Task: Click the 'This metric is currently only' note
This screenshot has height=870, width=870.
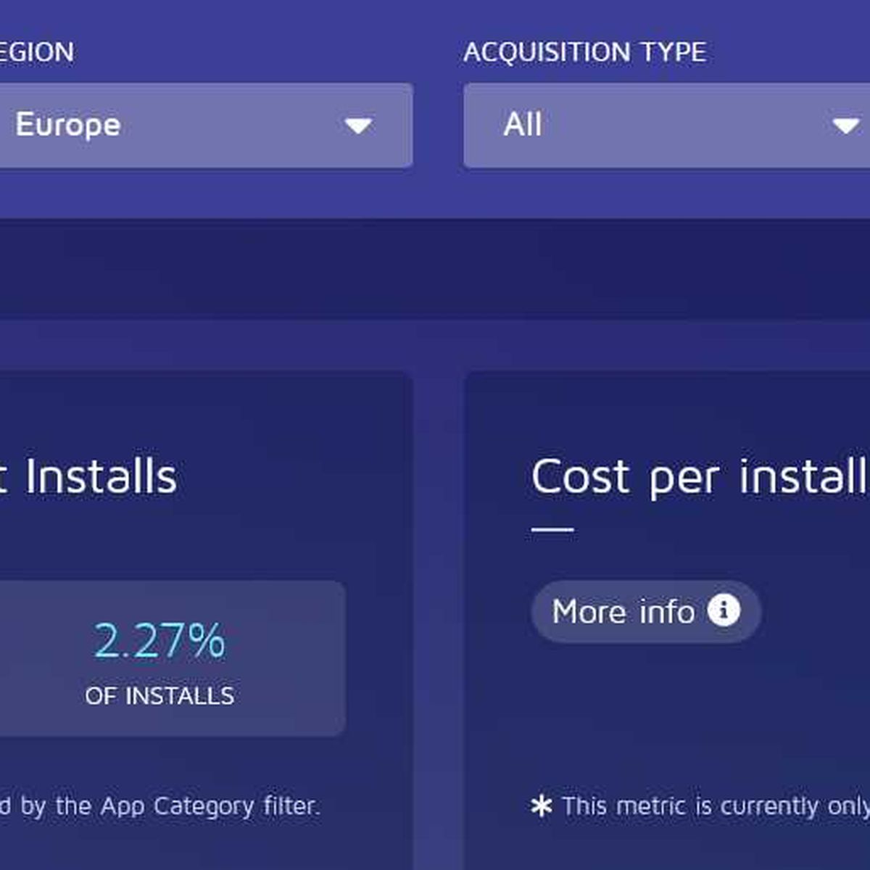Action: [x=716, y=806]
